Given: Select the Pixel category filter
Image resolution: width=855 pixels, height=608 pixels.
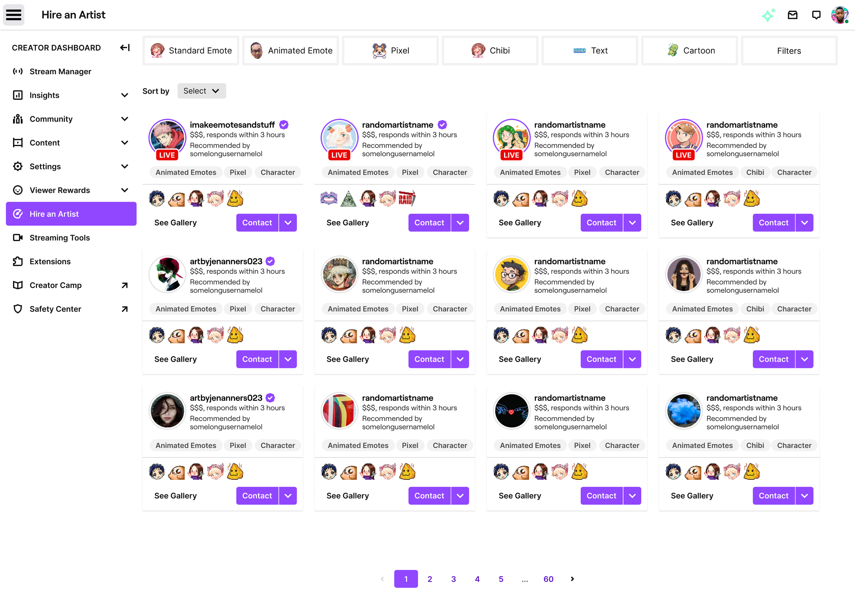Looking at the screenshot, I should tap(390, 51).
